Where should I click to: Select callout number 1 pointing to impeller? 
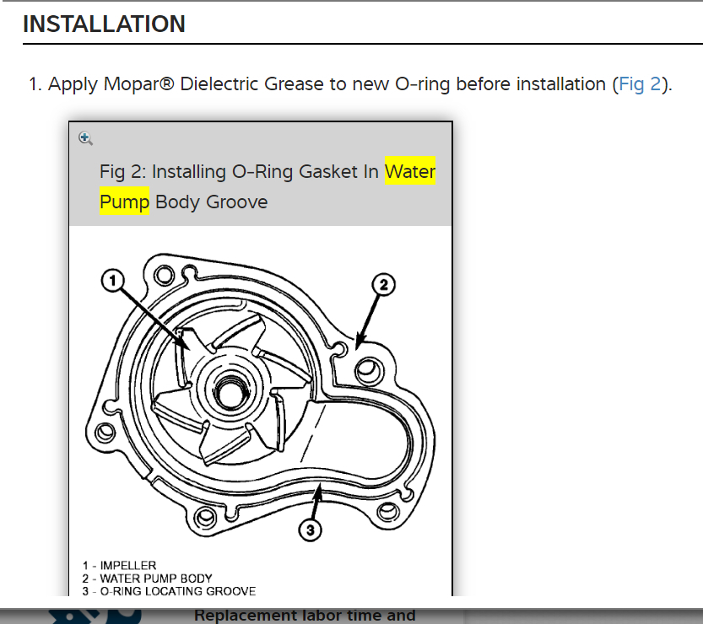[x=111, y=279]
